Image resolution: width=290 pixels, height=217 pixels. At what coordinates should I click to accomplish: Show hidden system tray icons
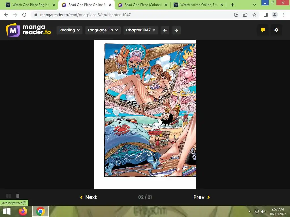[x=250, y=211]
